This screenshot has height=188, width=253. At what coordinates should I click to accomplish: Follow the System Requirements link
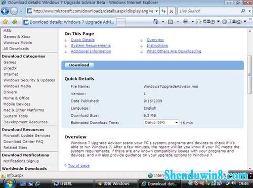coord(91,45)
